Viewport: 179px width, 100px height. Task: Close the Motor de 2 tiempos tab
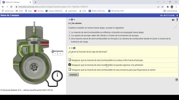point(30,2)
